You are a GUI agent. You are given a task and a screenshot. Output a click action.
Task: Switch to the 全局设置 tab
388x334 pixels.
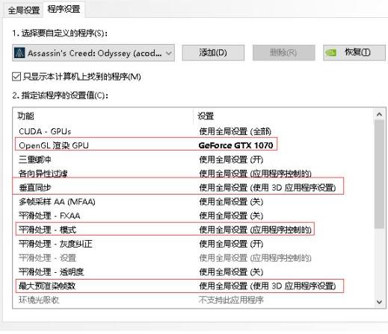[x=23, y=10]
